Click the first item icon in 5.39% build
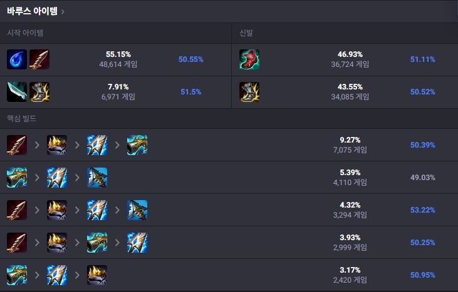 click(x=17, y=178)
